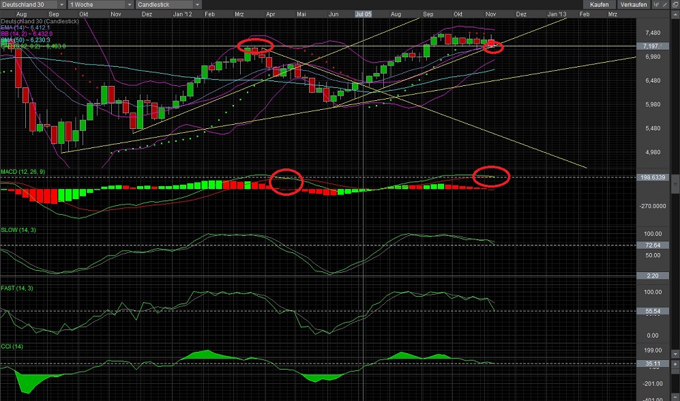Select the indicators icon beside Verkaufen
680x401 pixels.
click(x=656, y=5)
